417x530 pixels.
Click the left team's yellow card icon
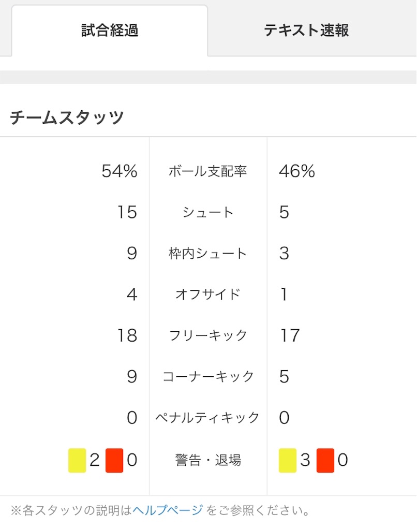[77, 460]
